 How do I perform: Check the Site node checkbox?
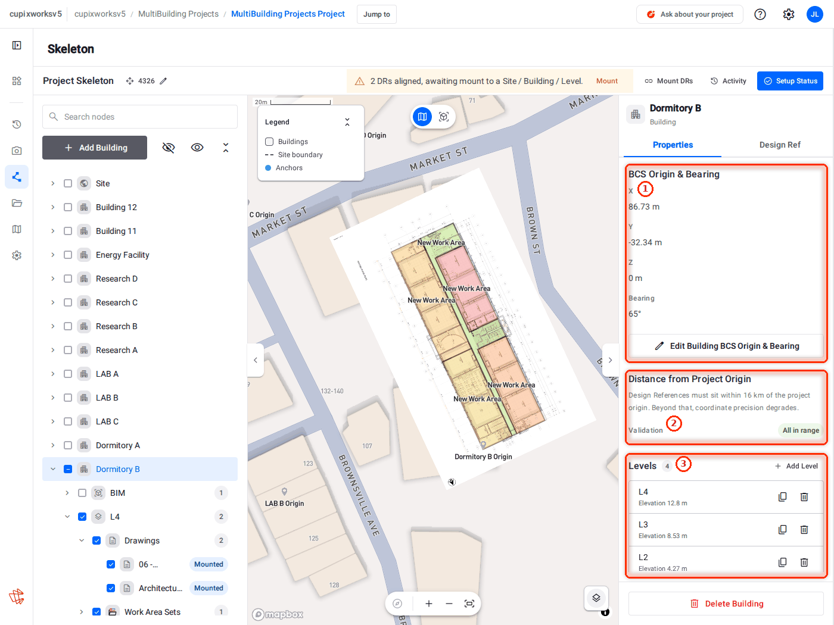tap(68, 183)
